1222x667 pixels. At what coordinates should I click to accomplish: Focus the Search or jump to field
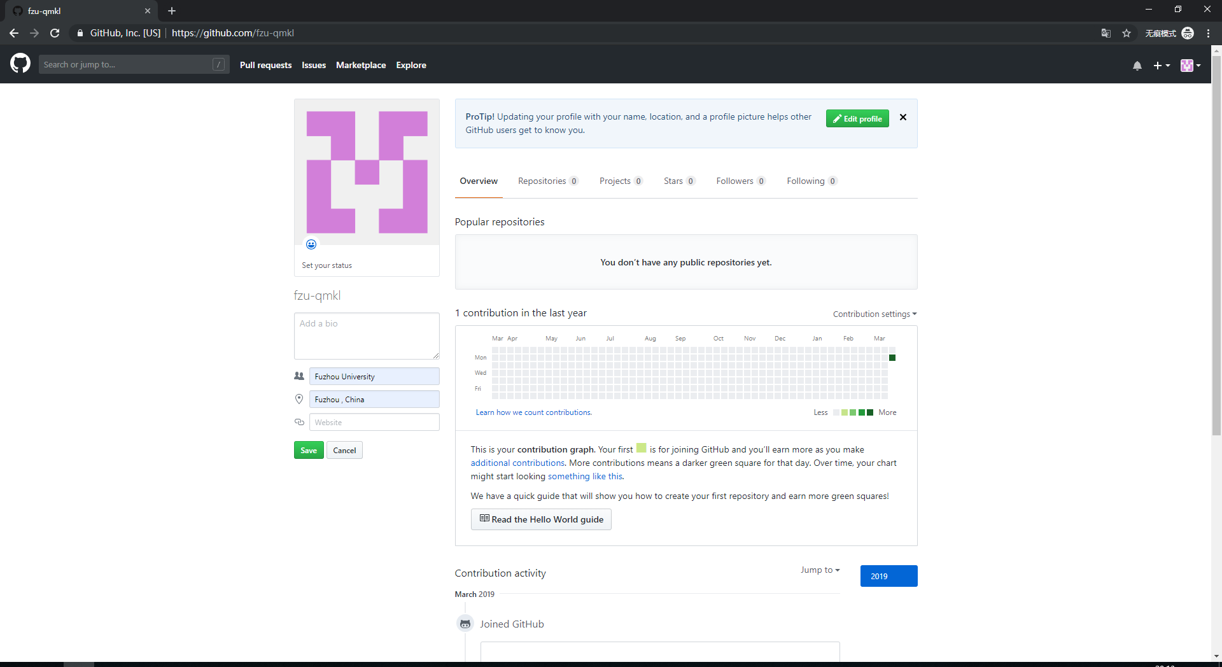(134, 64)
